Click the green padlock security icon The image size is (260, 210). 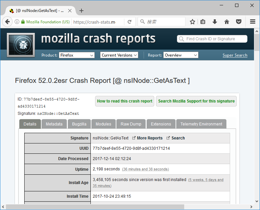pyautogui.click(x=23, y=22)
